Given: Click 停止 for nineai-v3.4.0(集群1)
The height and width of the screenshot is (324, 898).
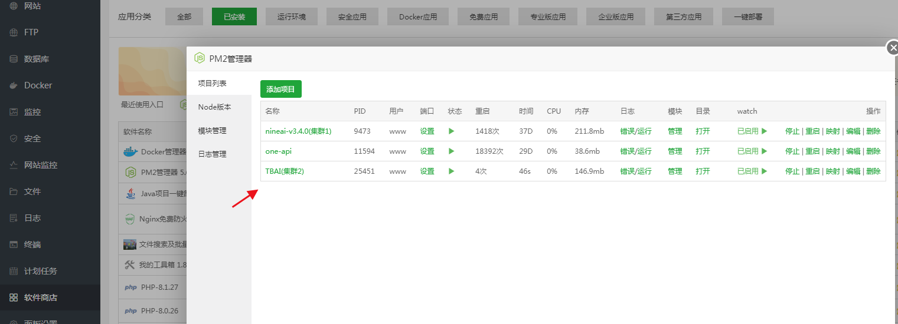Looking at the screenshot, I should coord(792,131).
